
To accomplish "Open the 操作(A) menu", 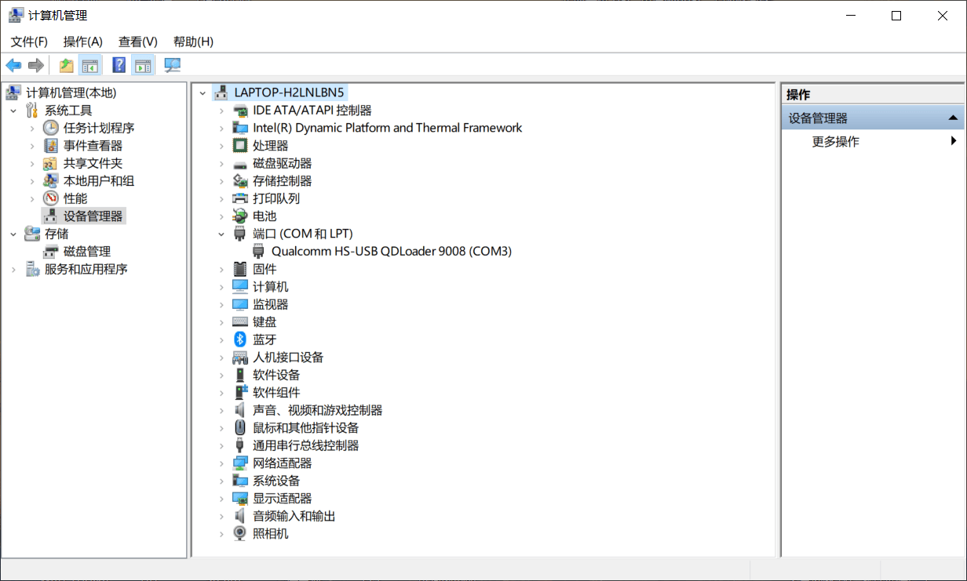I will pos(82,42).
